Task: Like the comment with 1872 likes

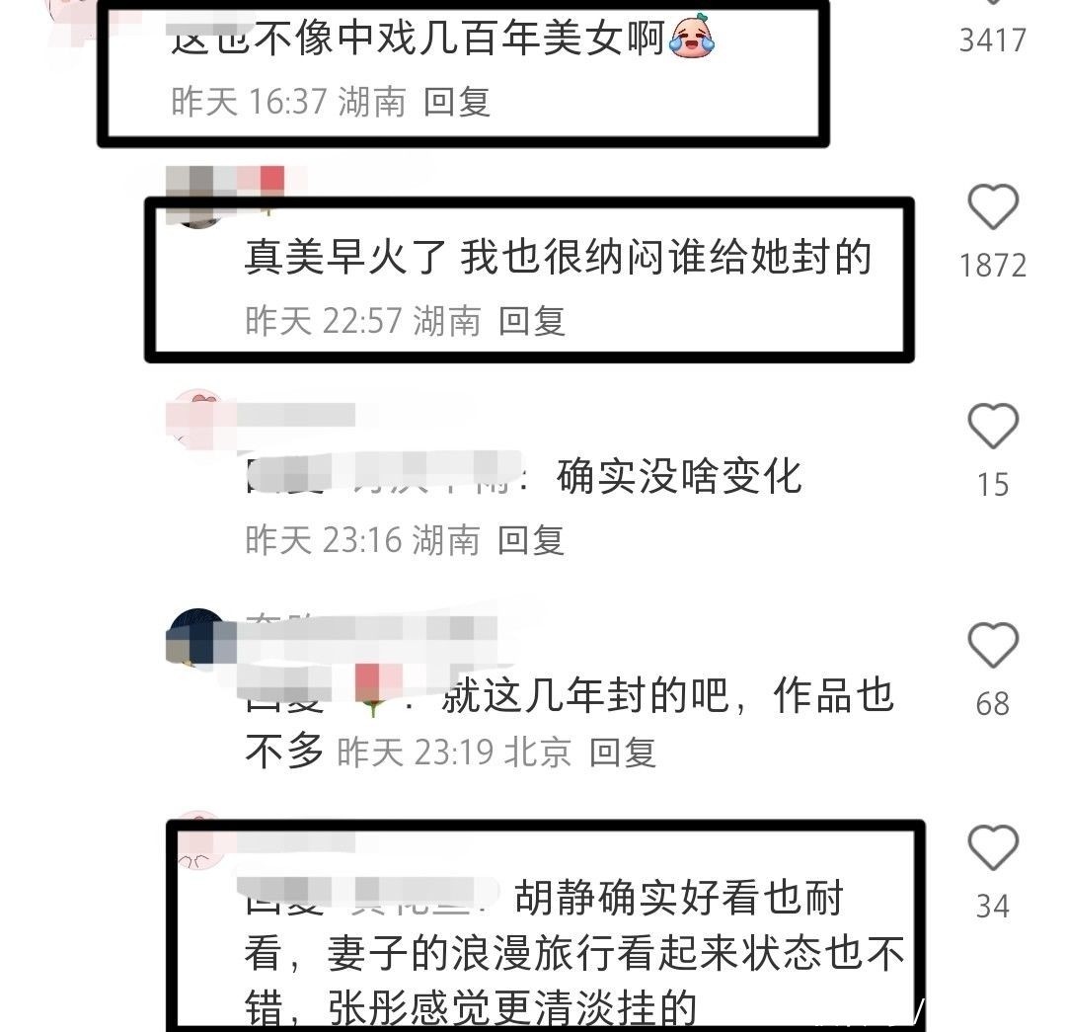Action: tap(993, 206)
